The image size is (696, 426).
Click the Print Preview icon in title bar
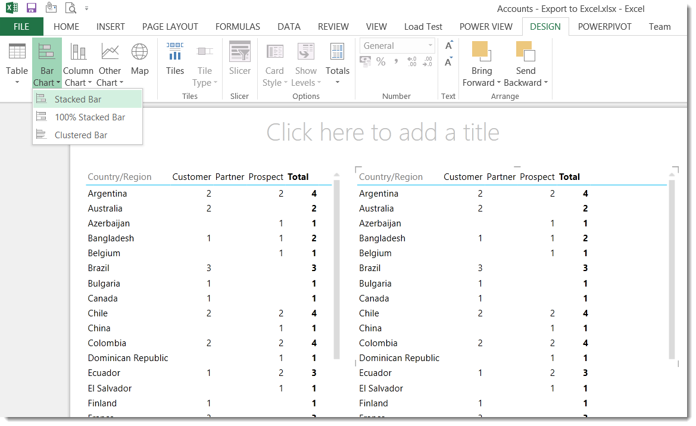pyautogui.click(x=70, y=8)
